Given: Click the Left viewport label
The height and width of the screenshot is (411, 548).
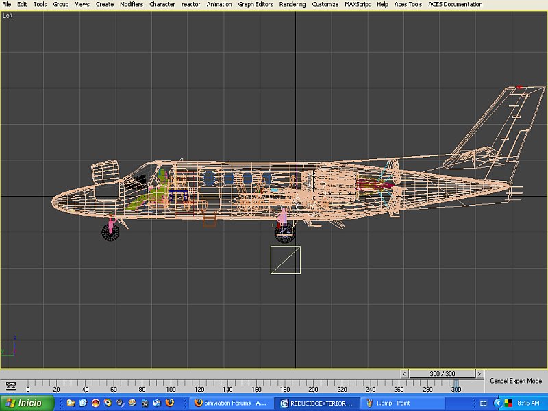Looking at the screenshot, I should (x=8, y=15).
